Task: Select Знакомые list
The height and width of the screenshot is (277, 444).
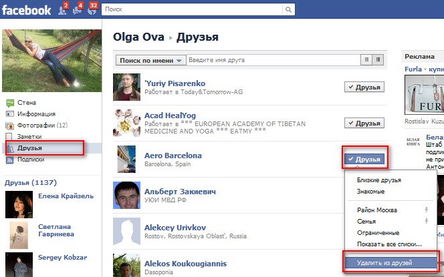Action: [370, 192]
